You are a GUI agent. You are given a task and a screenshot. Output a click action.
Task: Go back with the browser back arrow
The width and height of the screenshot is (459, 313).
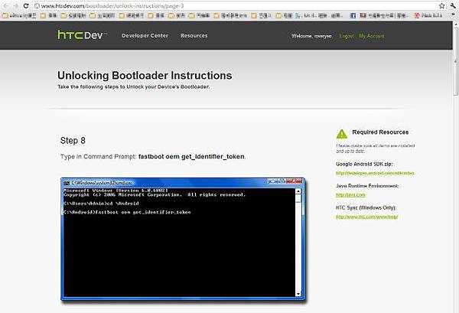[x=6, y=5]
